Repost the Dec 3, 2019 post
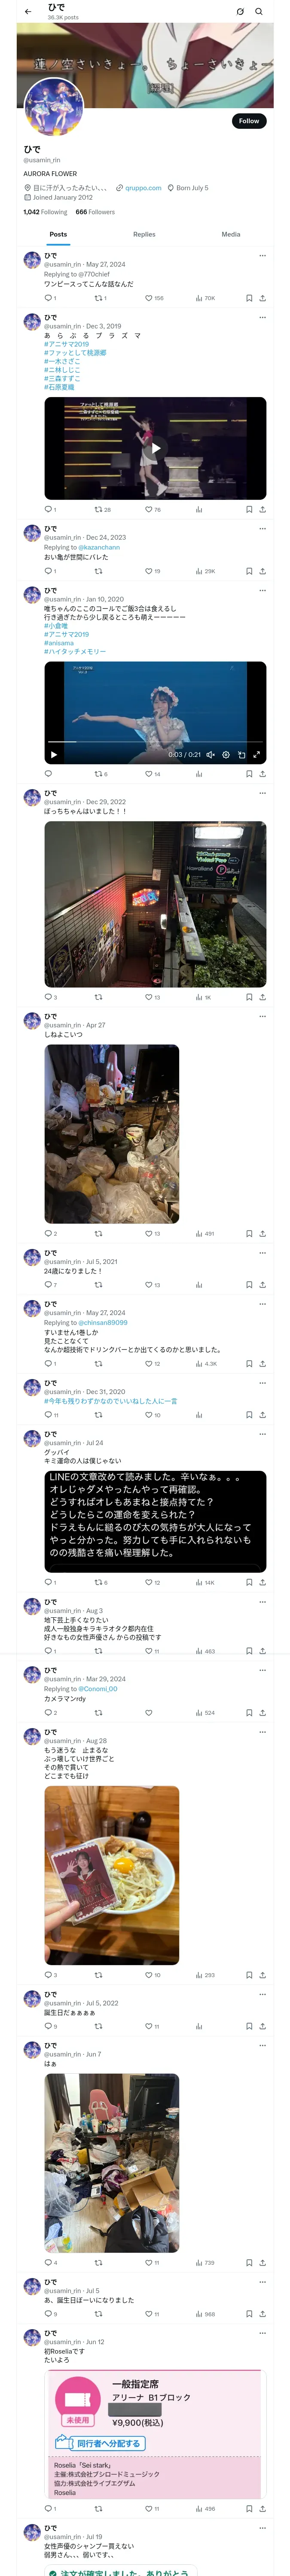290x2576 pixels. click(x=102, y=510)
